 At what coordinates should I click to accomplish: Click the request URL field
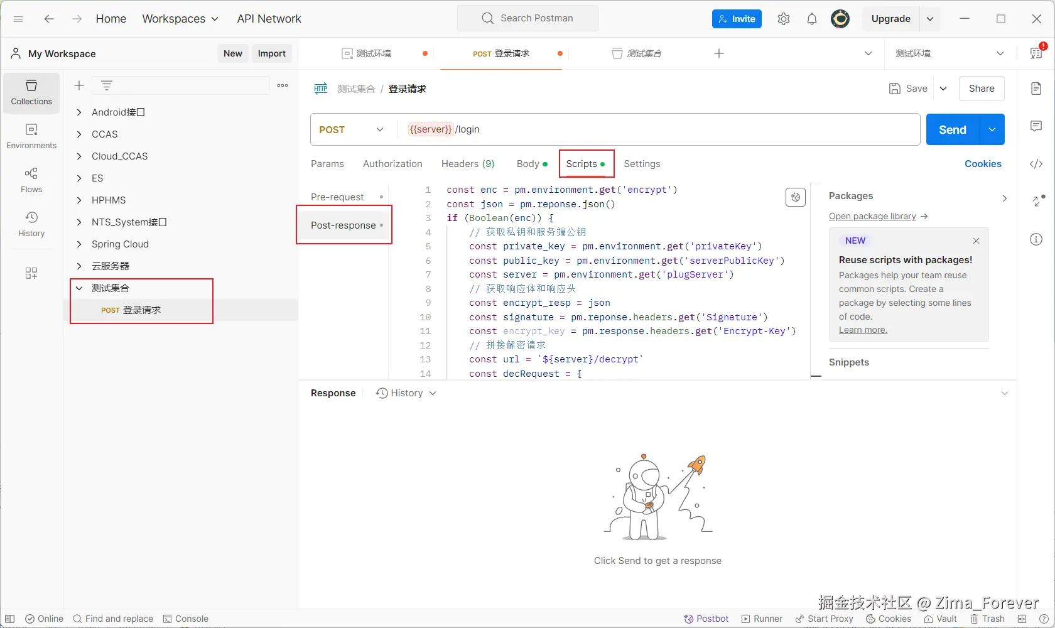pos(659,129)
